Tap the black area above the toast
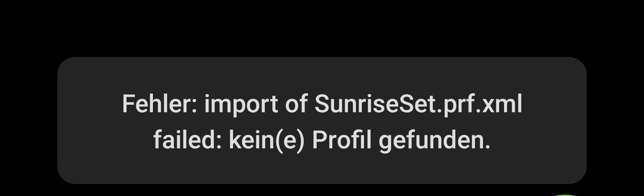This screenshot has width=644, height=196. pyautogui.click(x=322, y=28)
